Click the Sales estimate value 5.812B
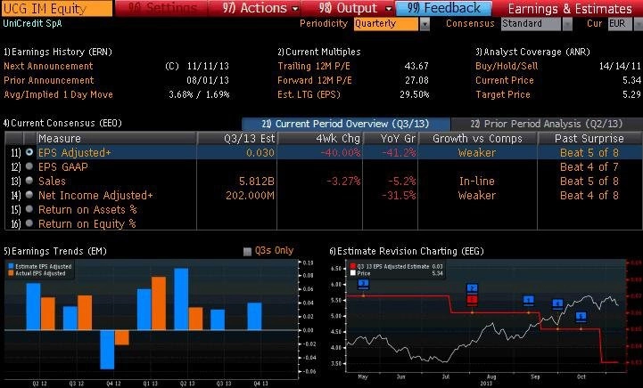The image size is (643, 388). [x=256, y=181]
